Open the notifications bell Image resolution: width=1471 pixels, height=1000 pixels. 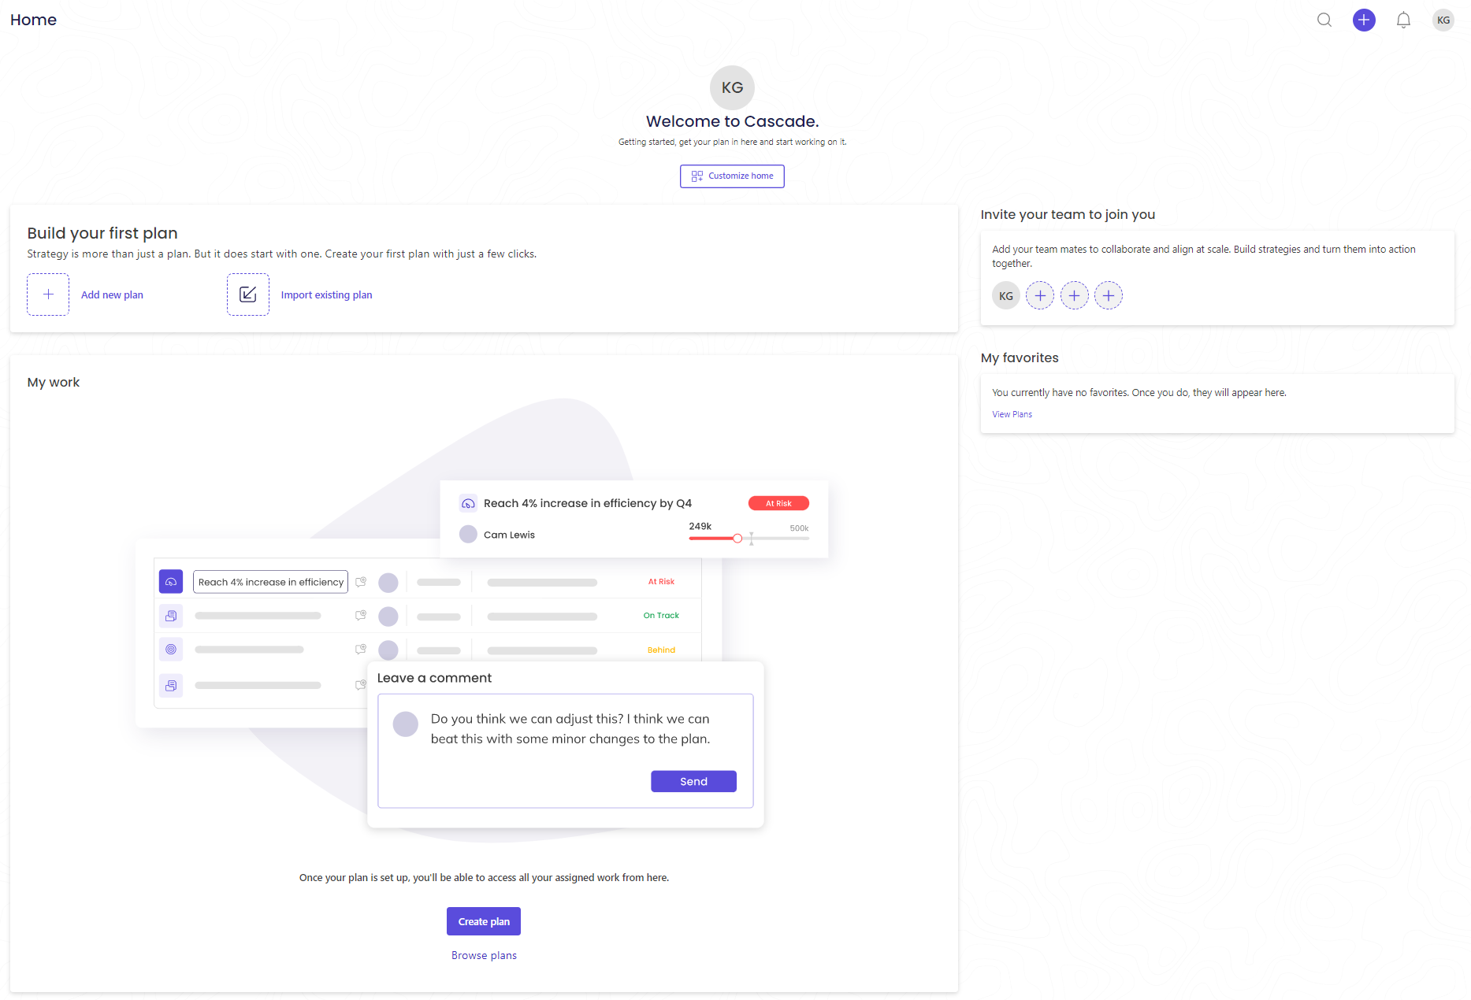tap(1403, 20)
